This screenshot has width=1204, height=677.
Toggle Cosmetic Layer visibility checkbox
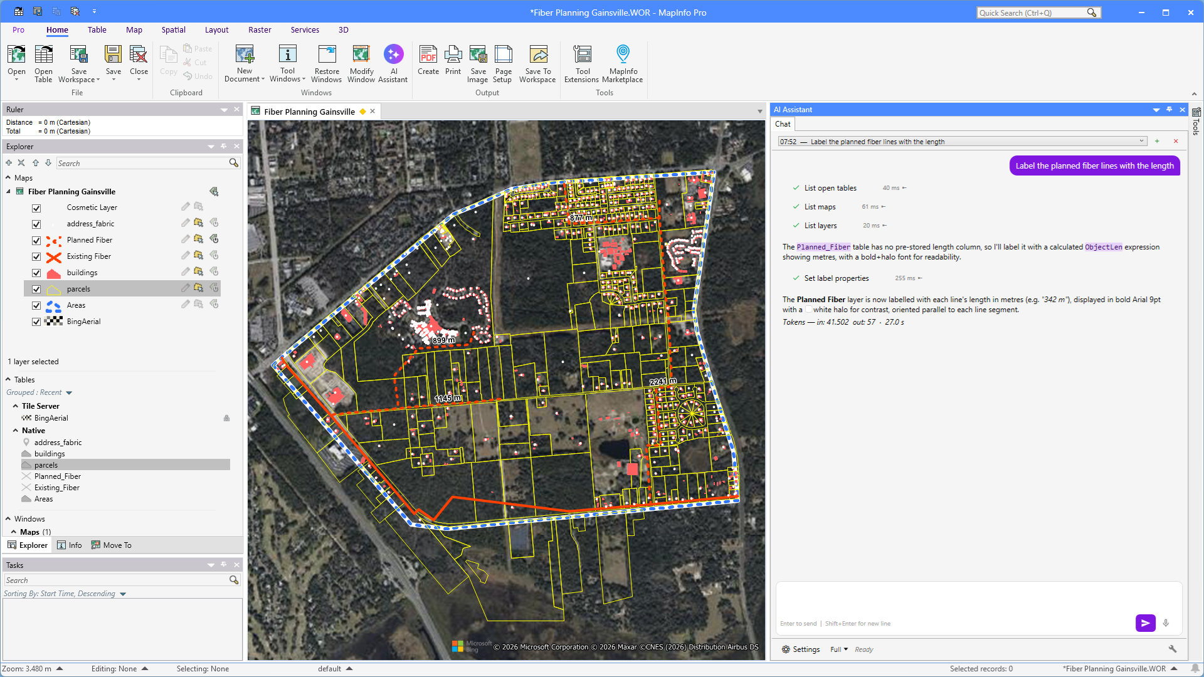36,208
